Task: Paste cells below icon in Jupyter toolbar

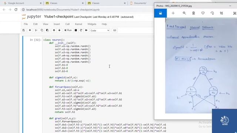Action: (47, 30)
